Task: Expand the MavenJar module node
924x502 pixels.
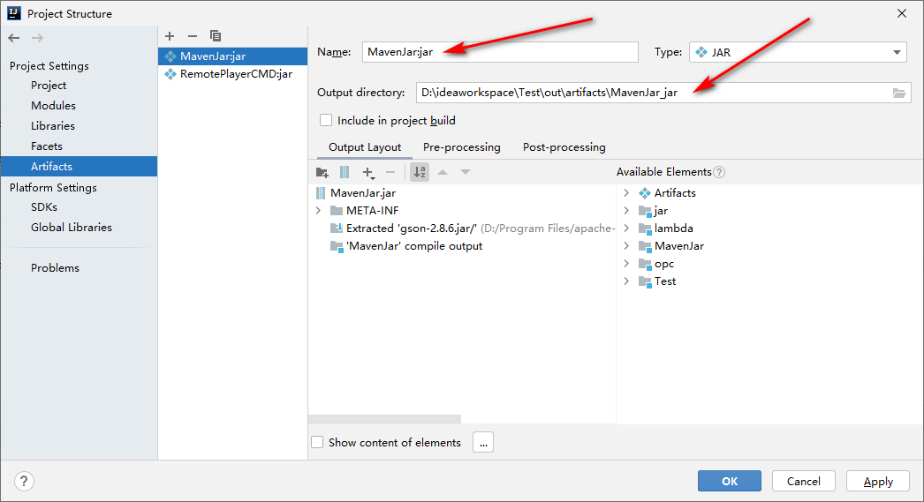Action: [626, 246]
